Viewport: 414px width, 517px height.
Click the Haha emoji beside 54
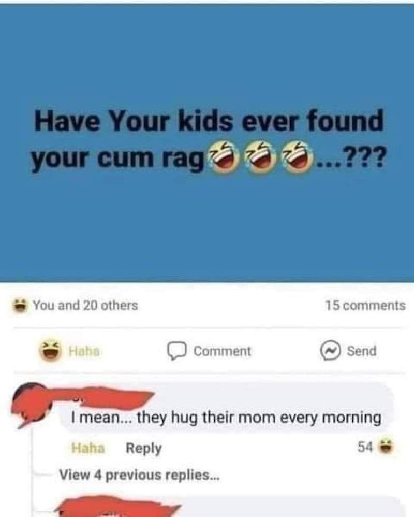[x=386, y=447]
